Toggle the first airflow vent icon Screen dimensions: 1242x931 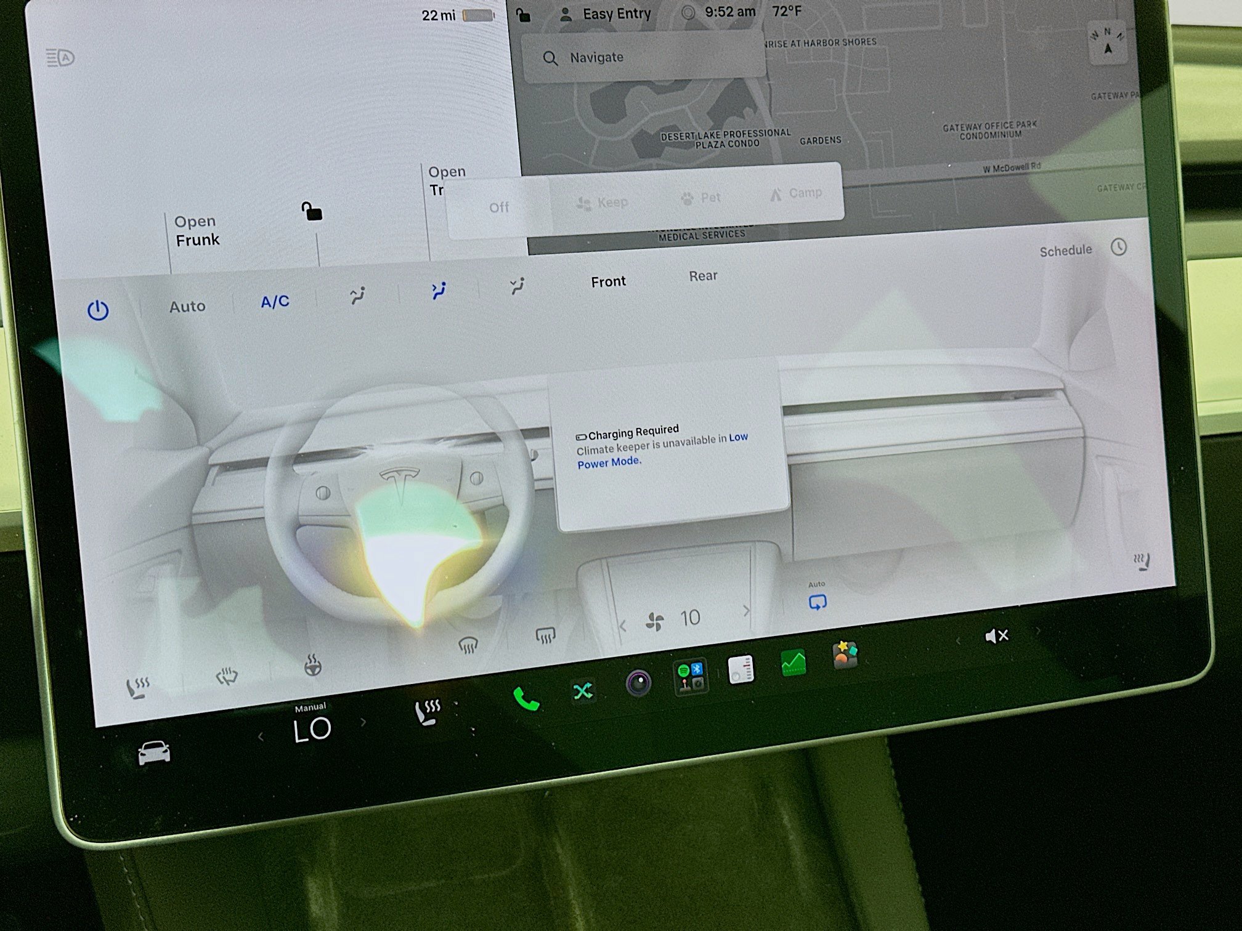click(358, 296)
